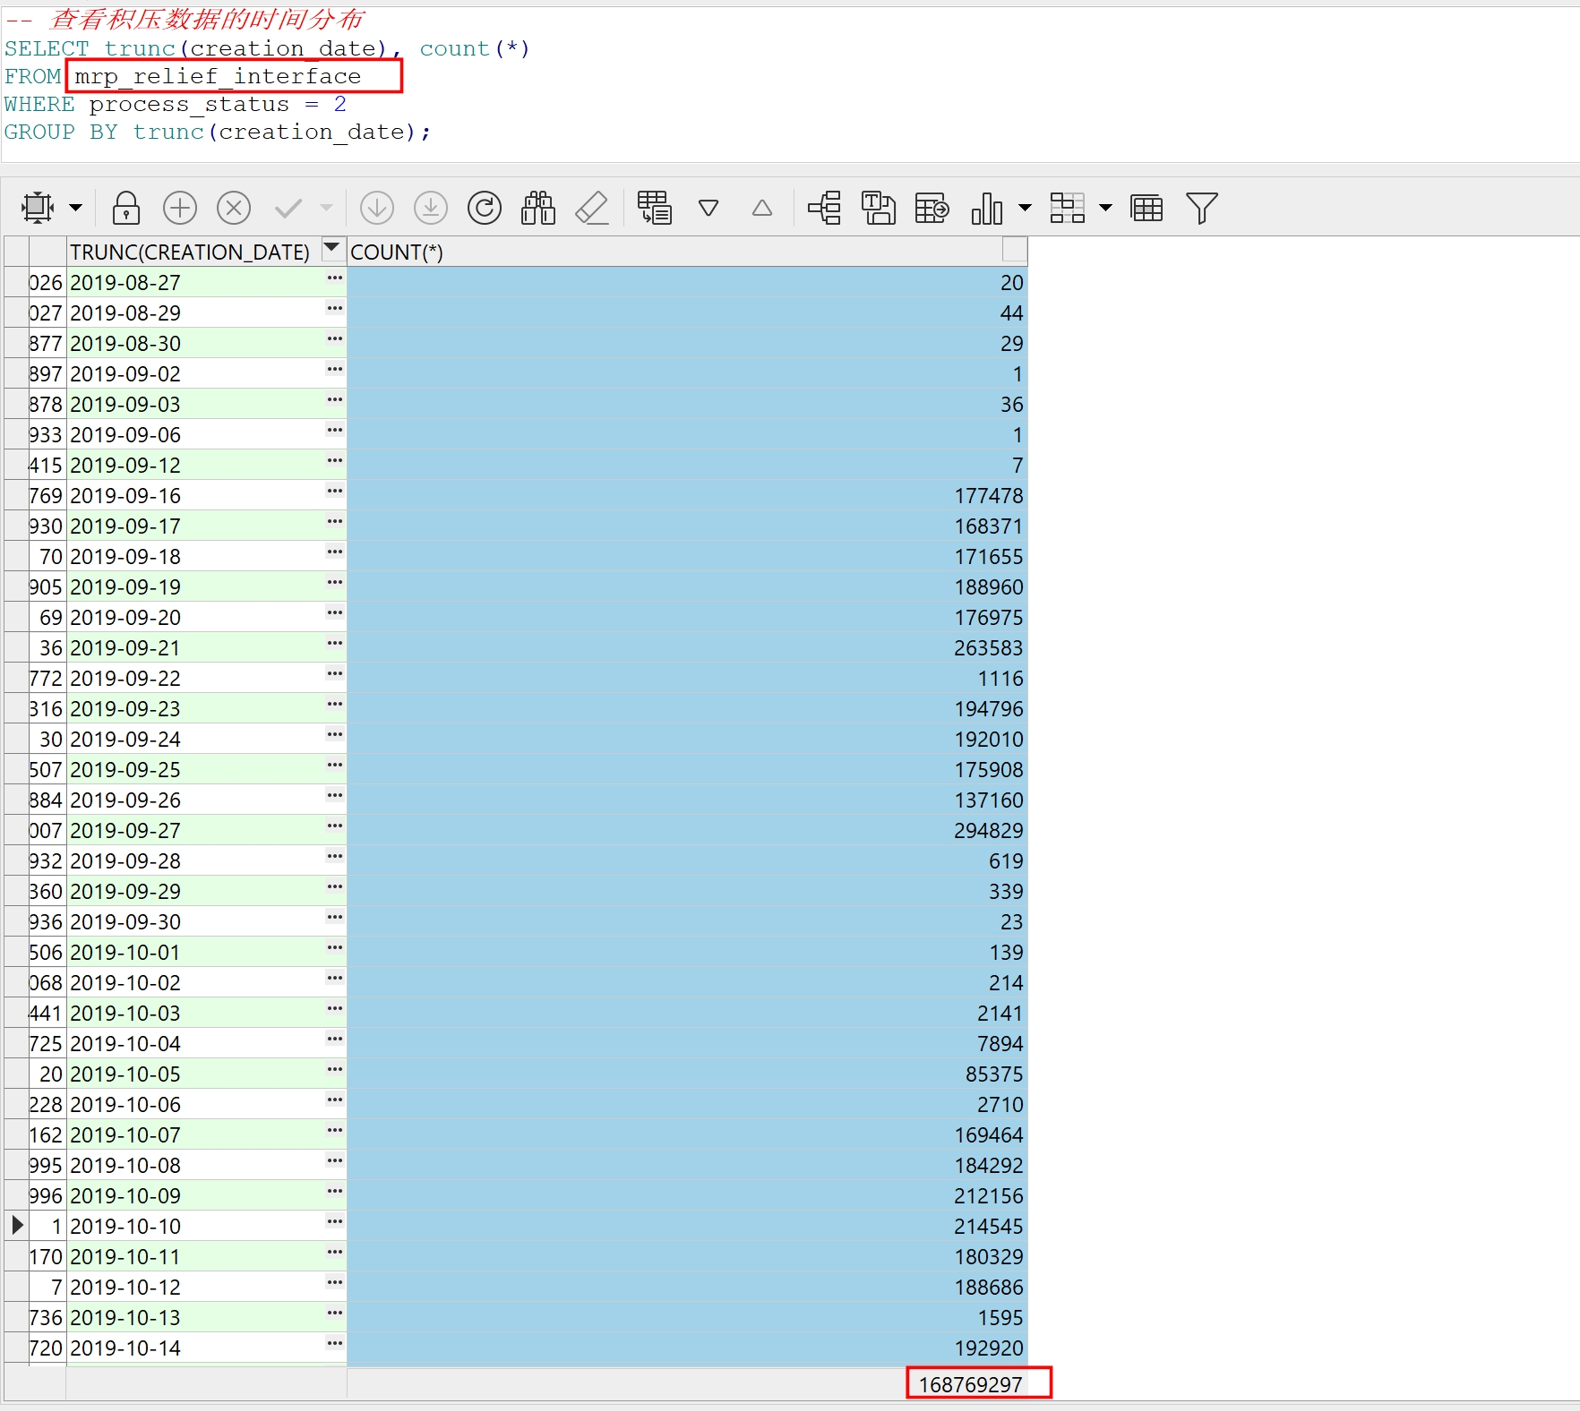The height and width of the screenshot is (1412, 1580).
Task: Click the eraser clear record icon
Action: point(591,208)
